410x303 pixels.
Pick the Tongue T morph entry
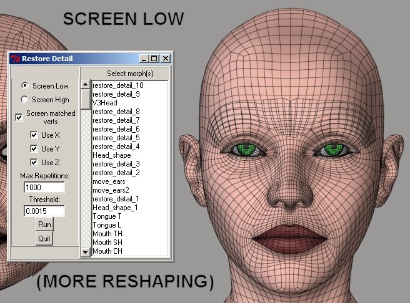(107, 216)
